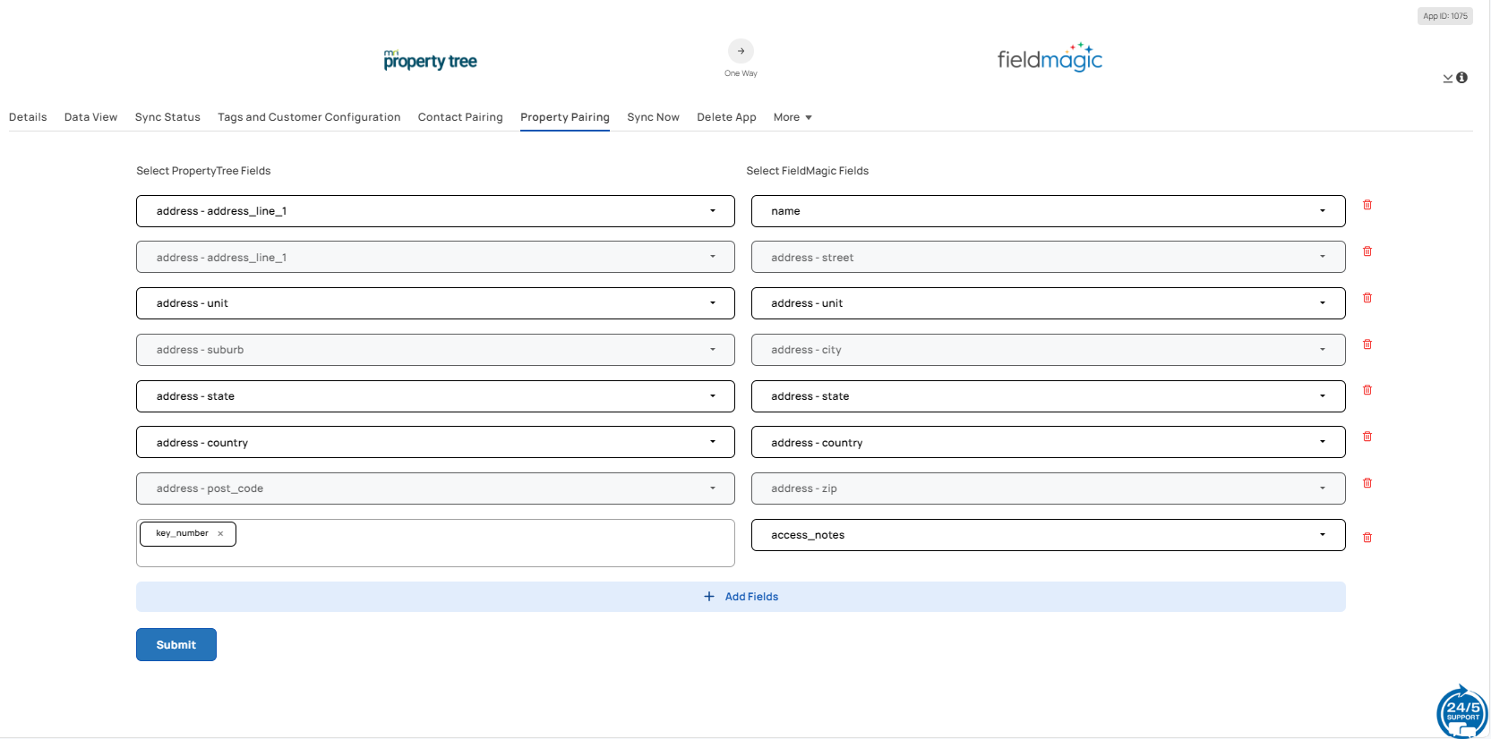This screenshot has width=1491, height=739.
Task: Expand the More menu
Action: pyautogui.click(x=792, y=117)
